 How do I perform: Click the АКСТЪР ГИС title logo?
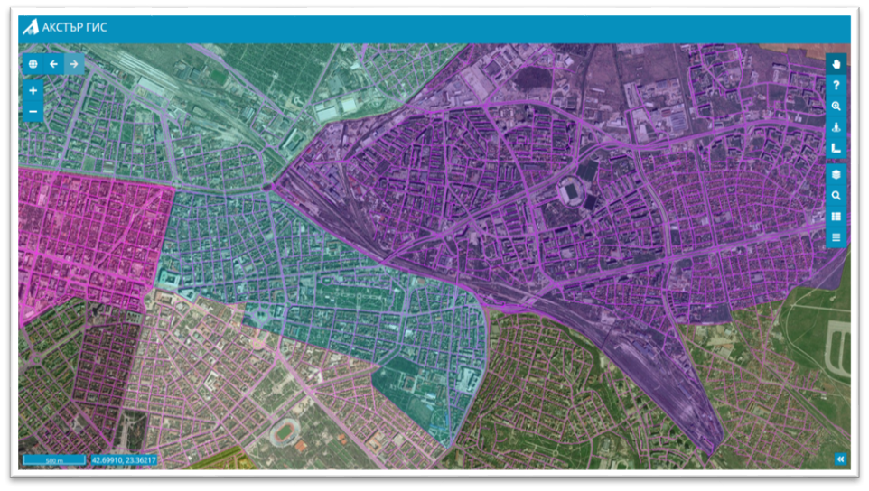[x=65, y=27]
